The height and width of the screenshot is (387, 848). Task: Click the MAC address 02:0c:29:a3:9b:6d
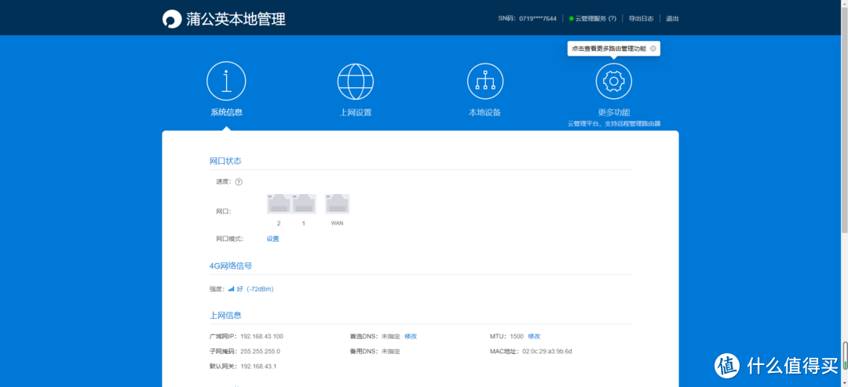click(546, 352)
